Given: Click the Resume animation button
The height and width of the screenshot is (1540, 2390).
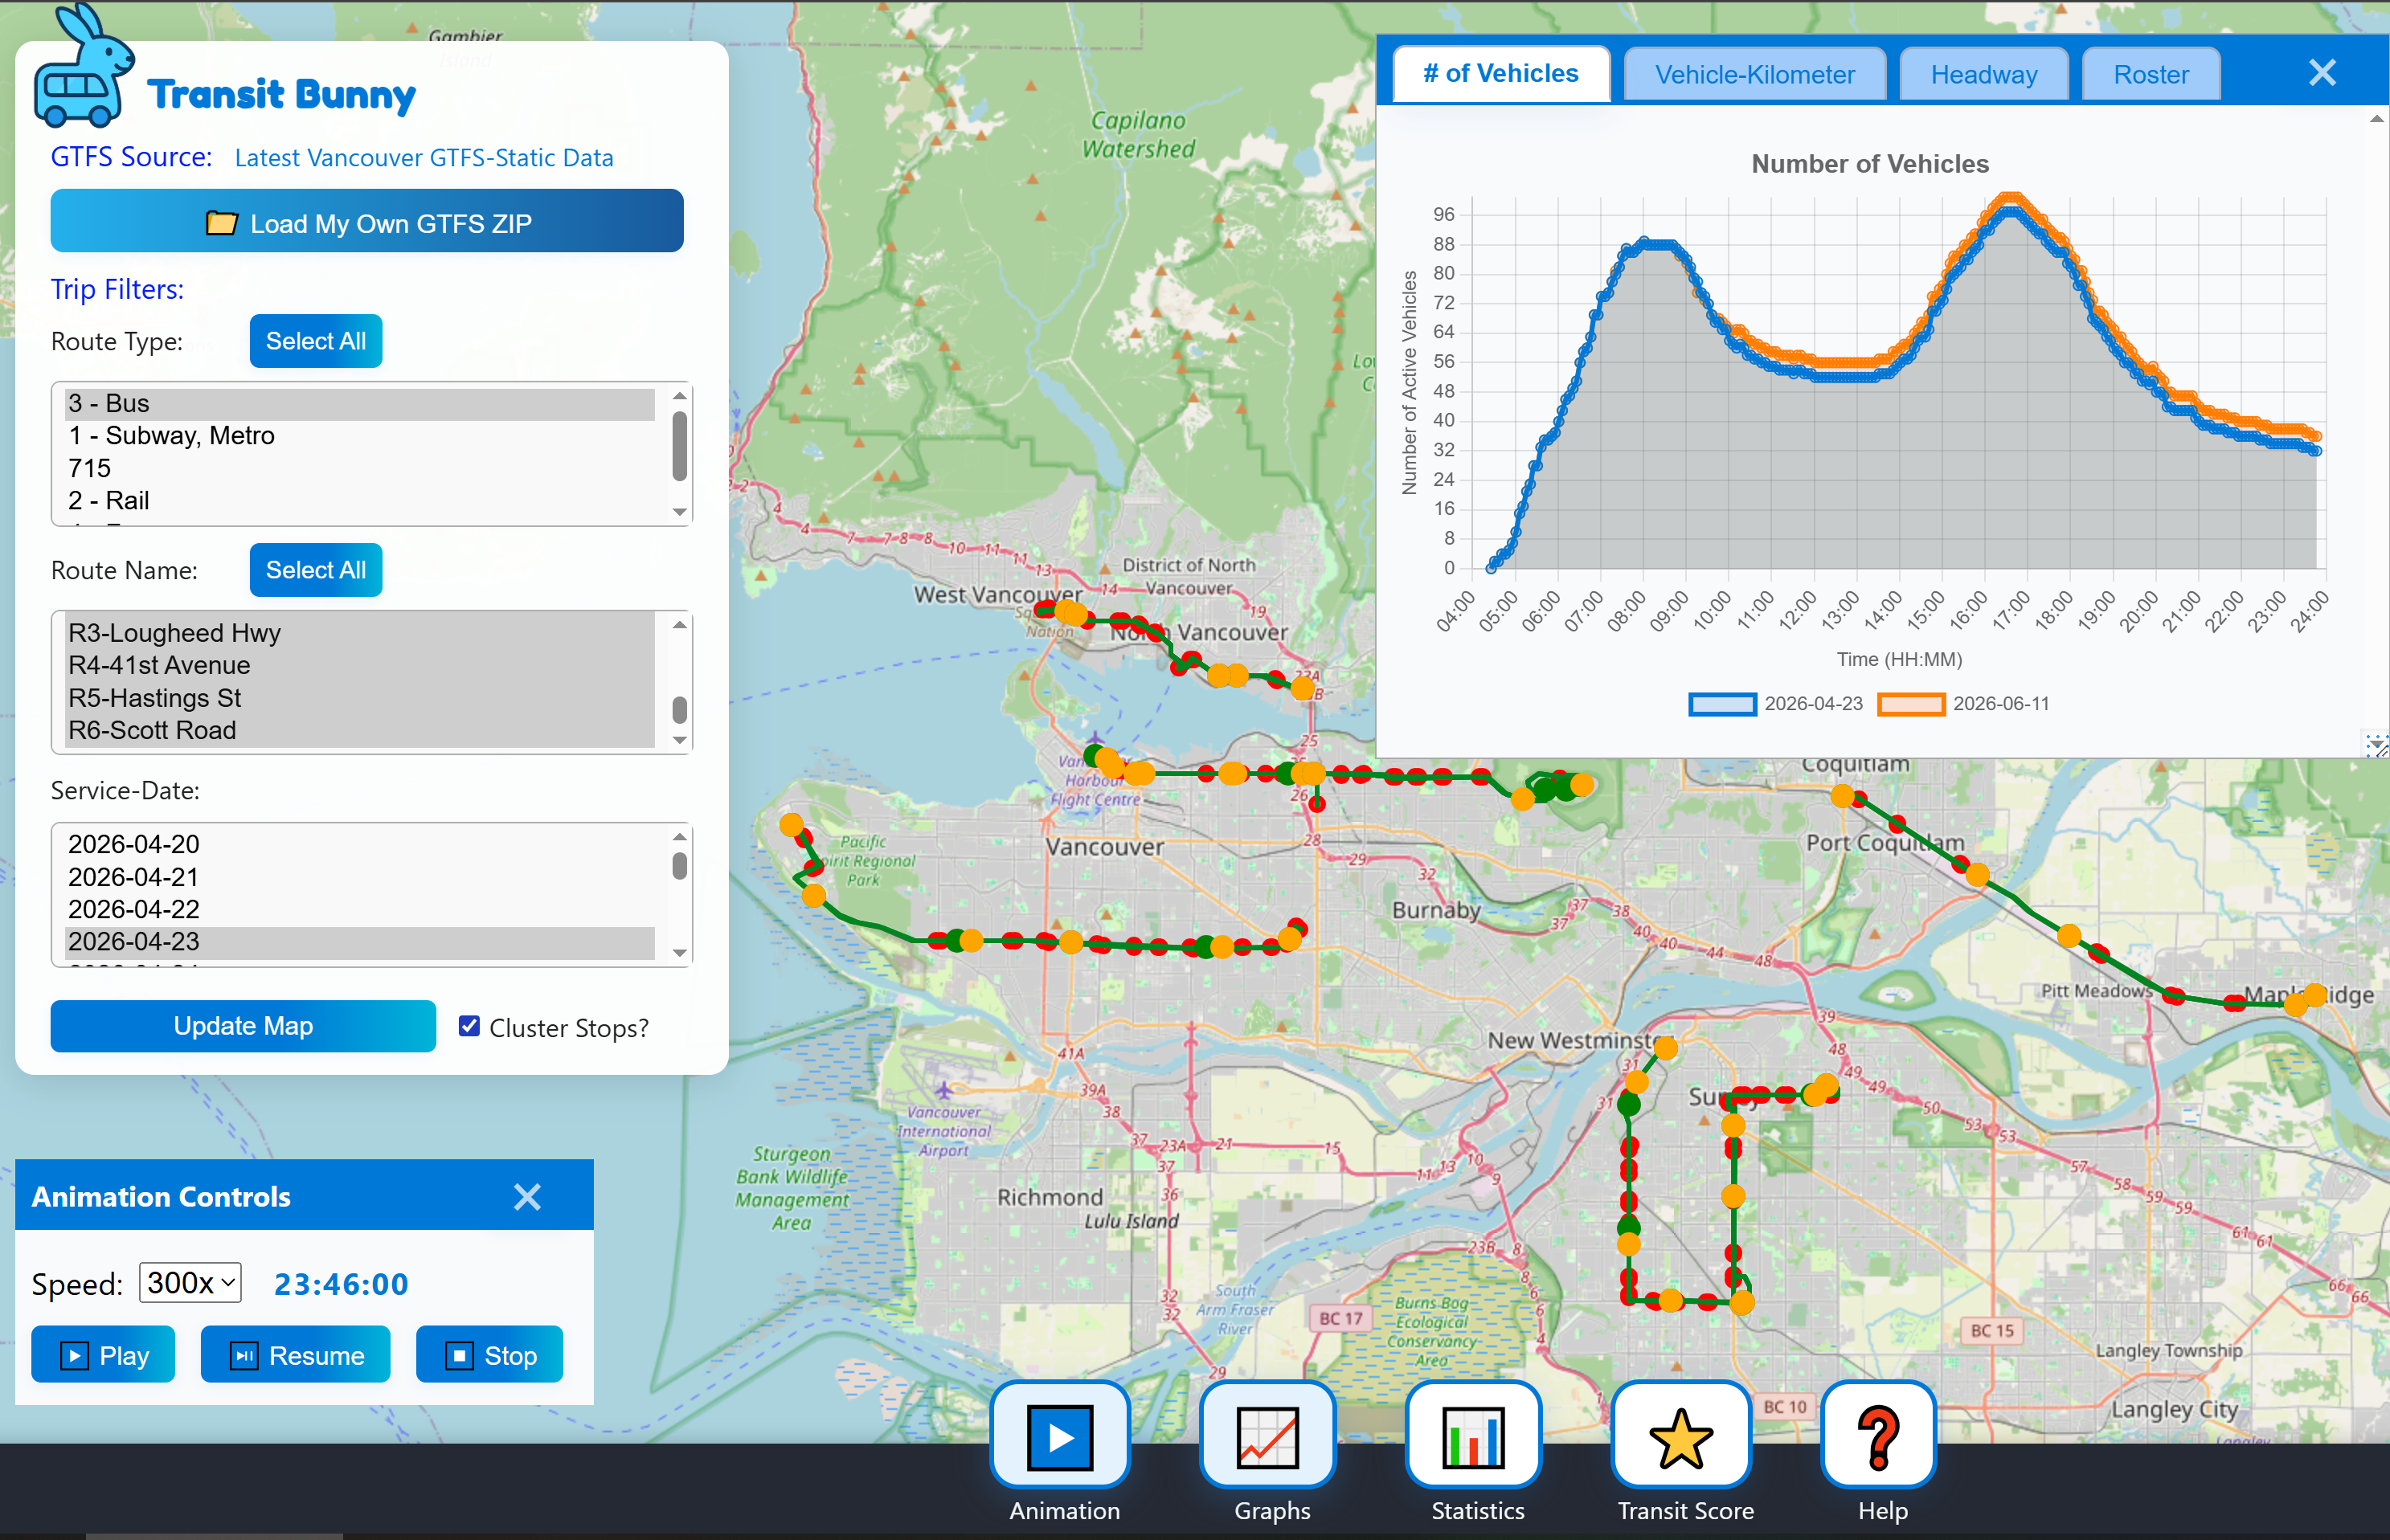Looking at the screenshot, I should [x=295, y=1355].
